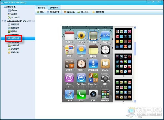The image size is (164, 120).
Task: Click the thumbnail list scrollbar thumb
Action: 135,49
